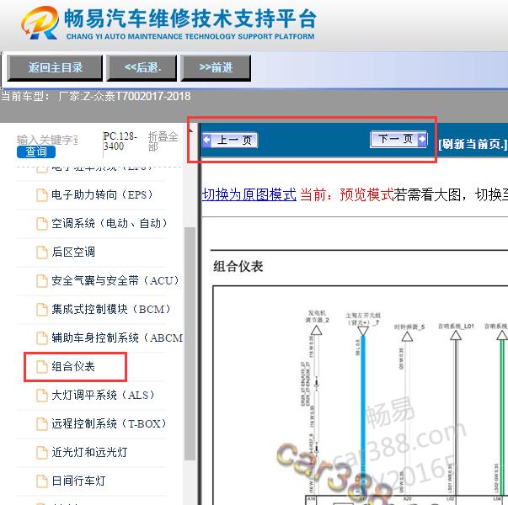Click the sidebar vertical scrollbar thumb
The width and height of the screenshot is (508, 505).
[190, 343]
